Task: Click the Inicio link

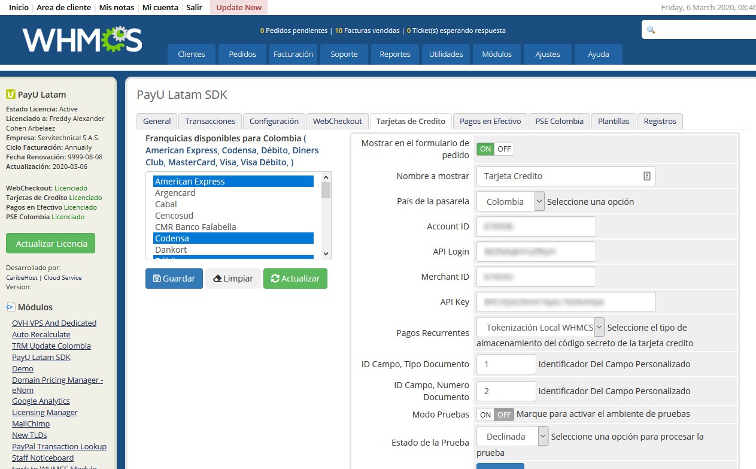Action: (19, 7)
